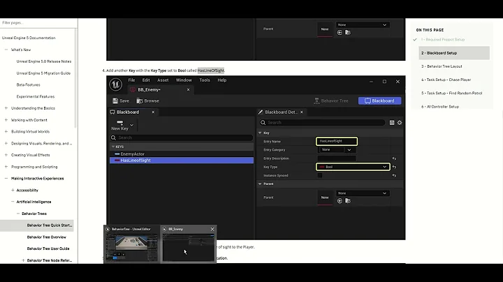Select the HasLineofSight key
Viewport: 503px width, 282px height.
tap(182, 161)
